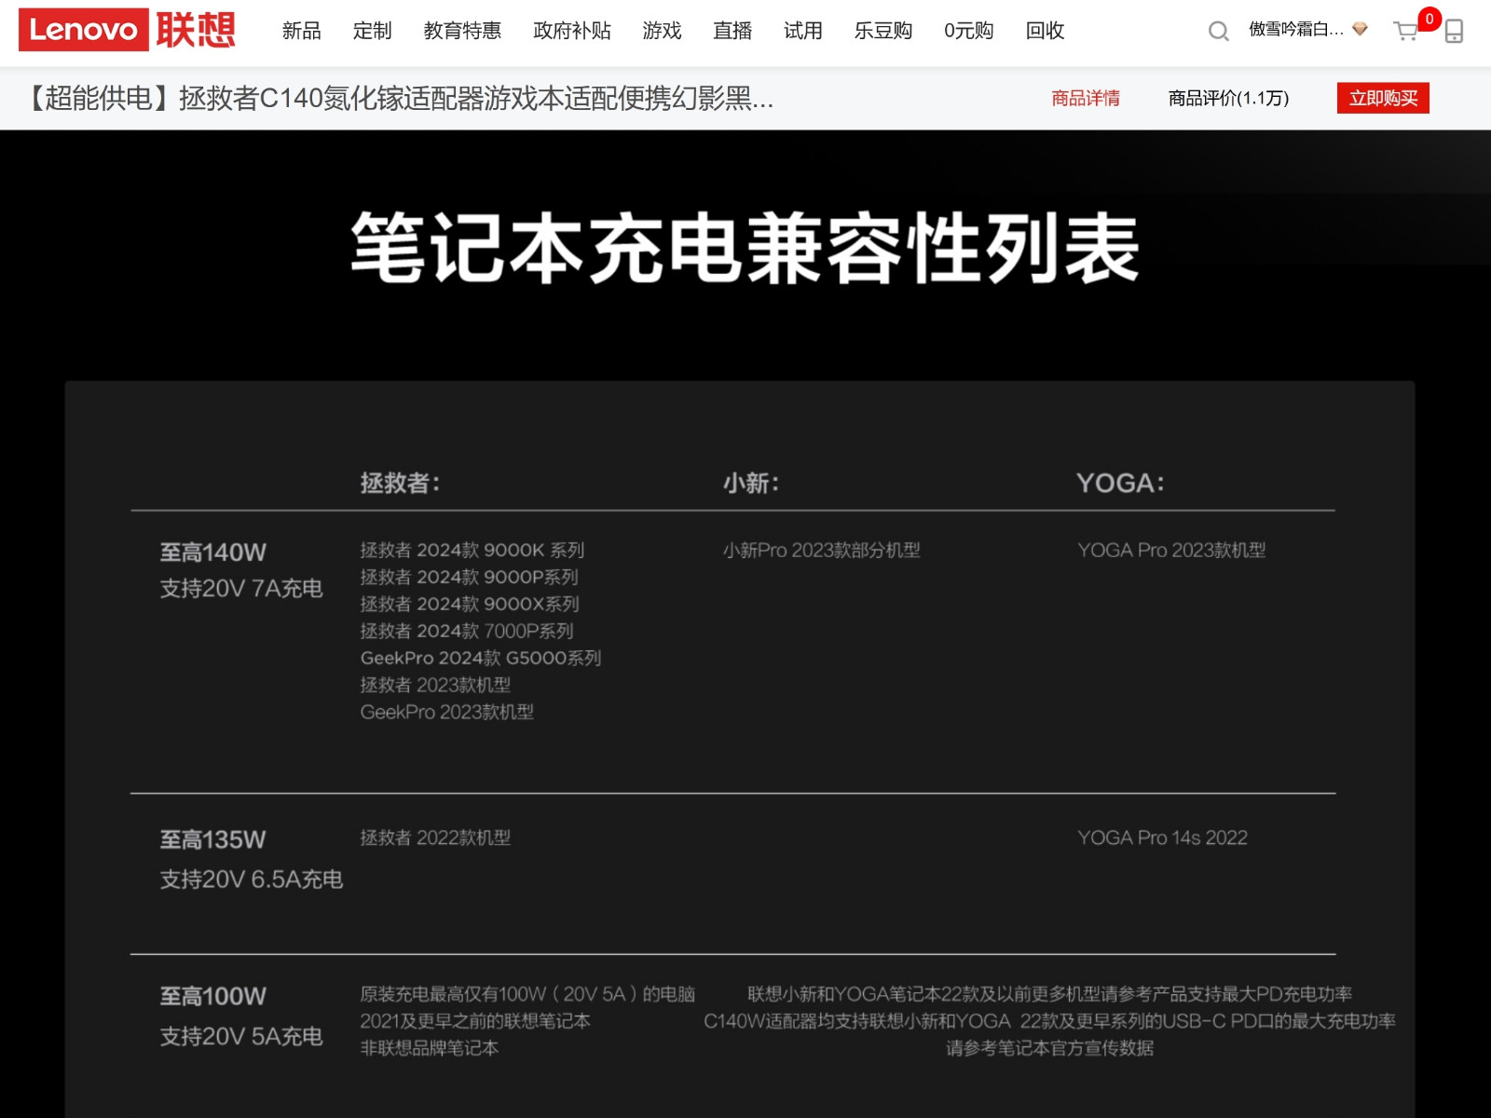This screenshot has width=1491, height=1118.
Task: Click 拯救者 2024款 9000P系列
Action: coord(470,577)
